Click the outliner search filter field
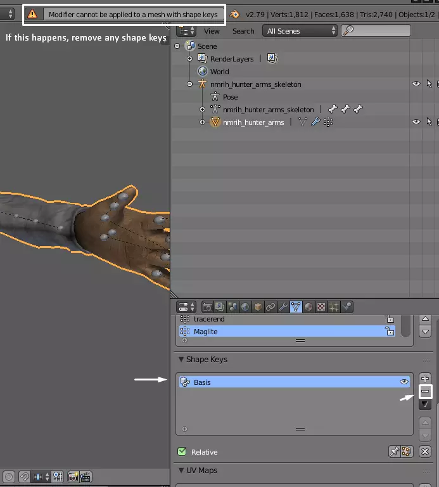The height and width of the screenshot is (487, 439). pyautogui.click(x=380, y=30)
